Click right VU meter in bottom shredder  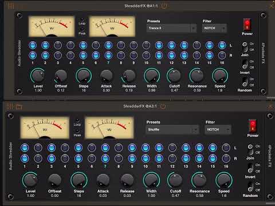(109, 128)
